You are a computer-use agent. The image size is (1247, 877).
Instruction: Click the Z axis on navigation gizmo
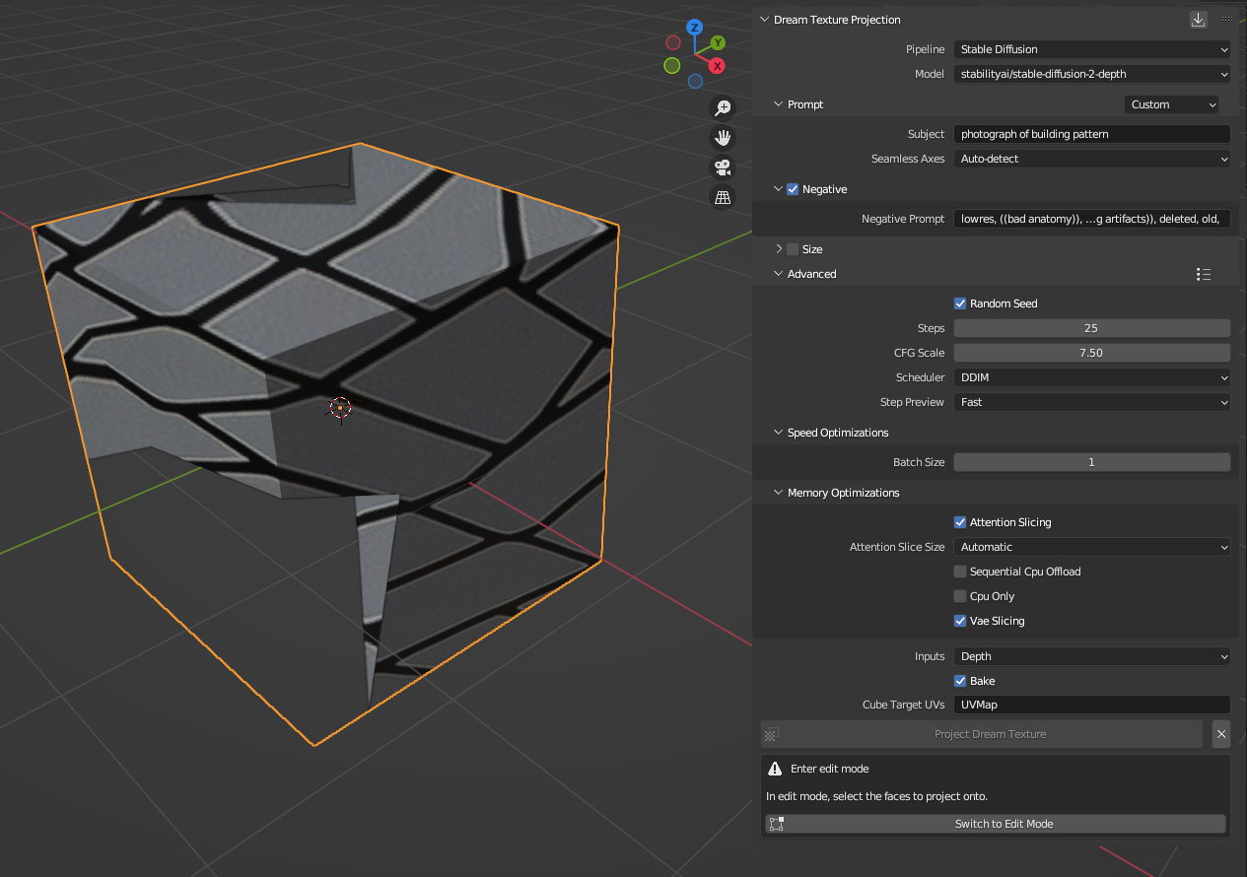695,28
